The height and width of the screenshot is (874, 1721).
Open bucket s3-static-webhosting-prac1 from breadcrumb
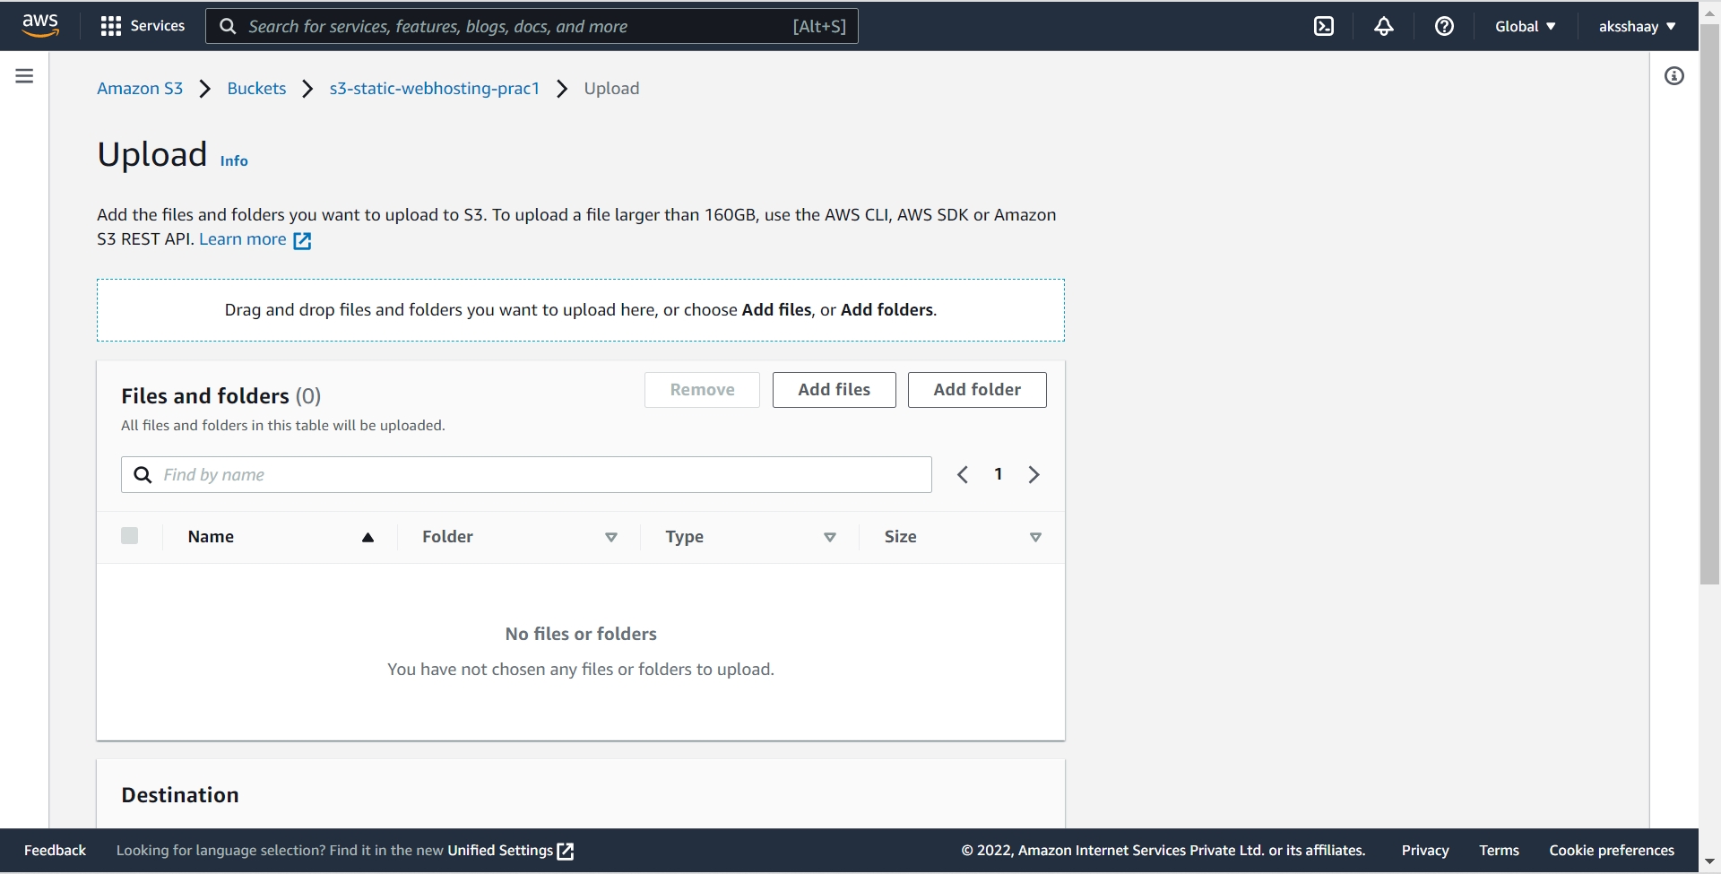(x=434, y=88)
